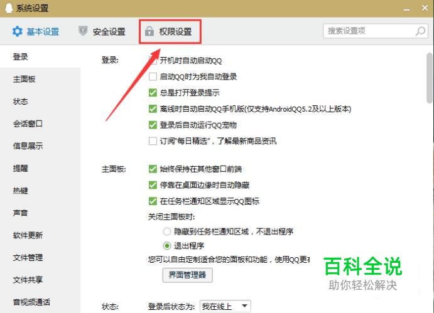Click the QQ penguin icon in title bar

pos(9,8)
